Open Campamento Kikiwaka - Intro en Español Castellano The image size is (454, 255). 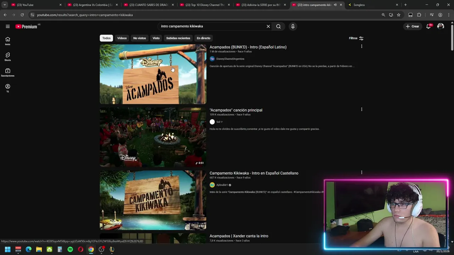(x=254, y=173)
